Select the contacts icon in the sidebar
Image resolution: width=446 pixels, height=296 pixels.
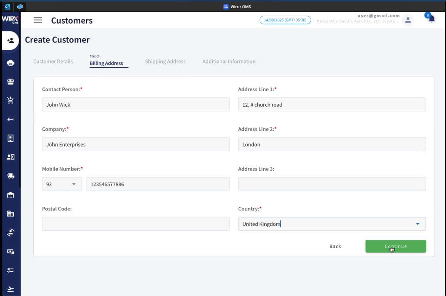click(10, 157)
